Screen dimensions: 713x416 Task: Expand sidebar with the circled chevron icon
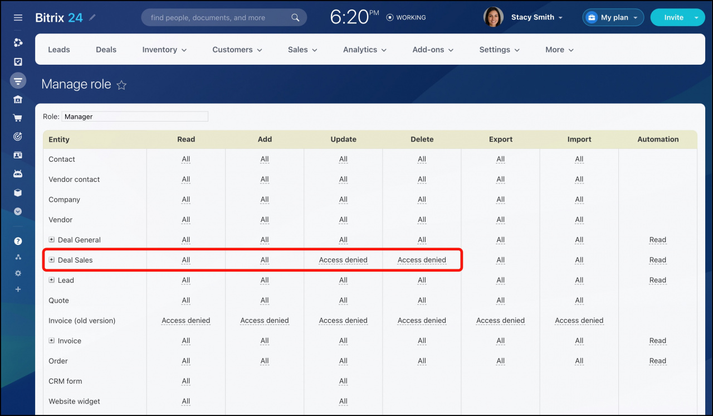click(18, 211)
